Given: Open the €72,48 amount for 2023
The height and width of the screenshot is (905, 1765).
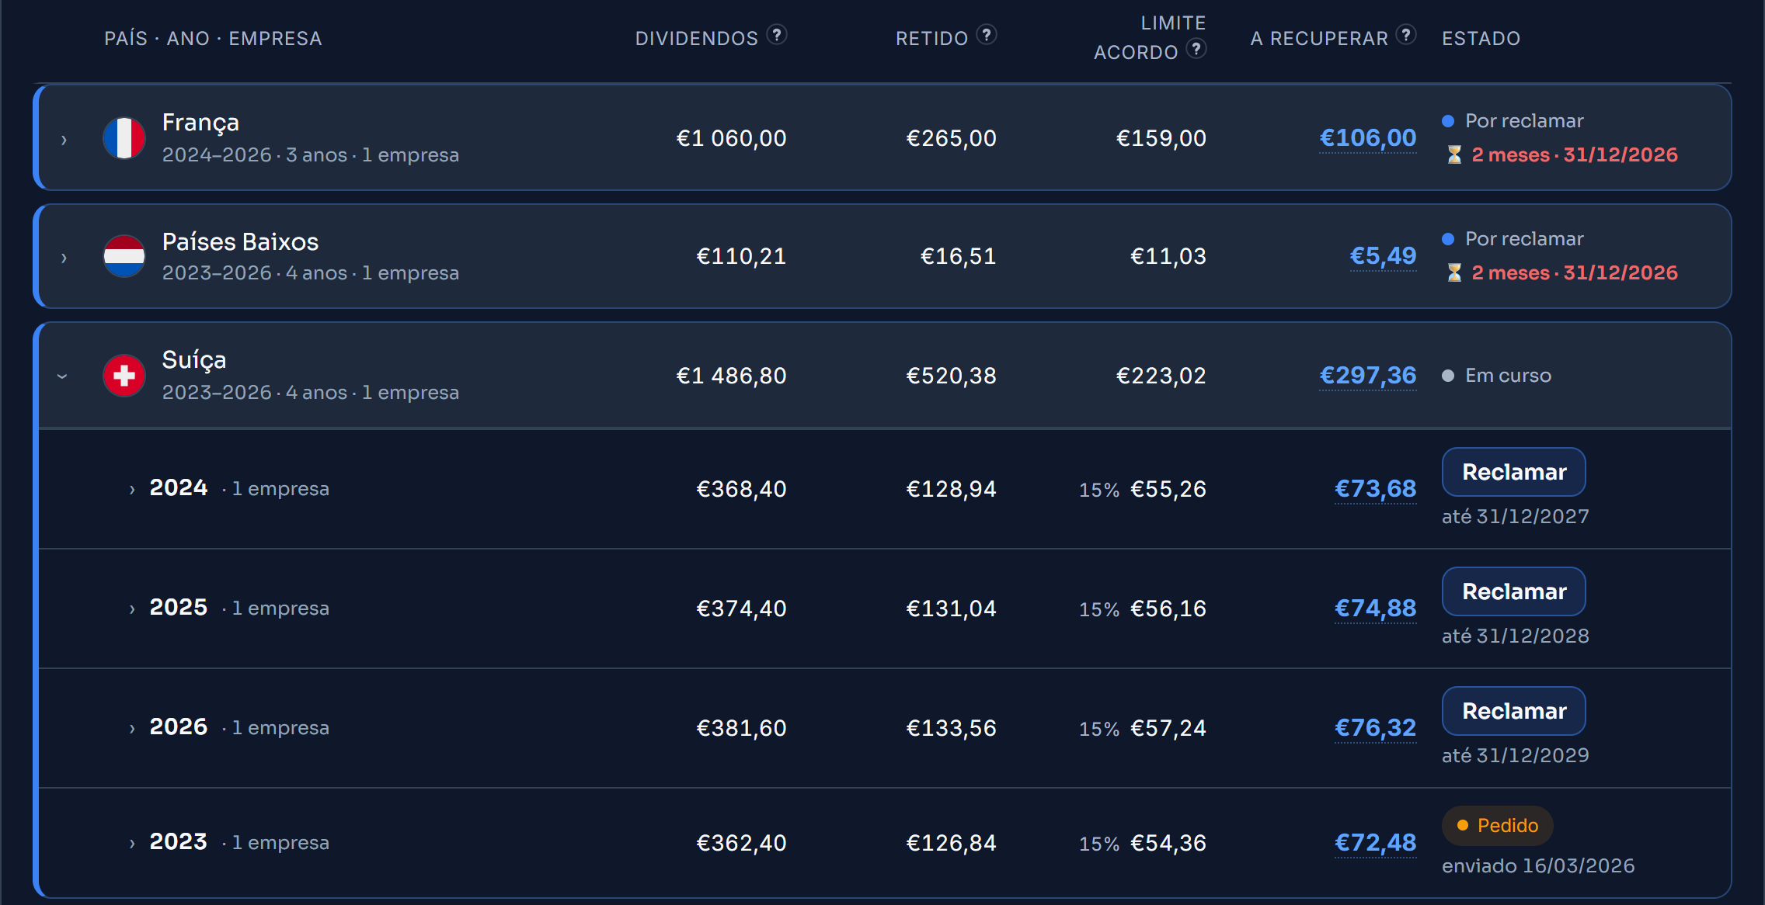Looking at the screenshot, I should click(x=1375, y=843).
